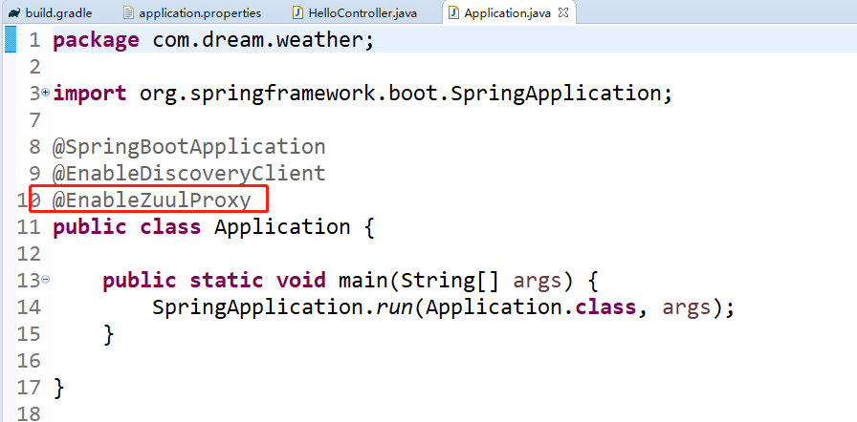The height and width of the screenshot is (422, 857).
Task: Open the application.properties tab
Action: click(192, 12)
